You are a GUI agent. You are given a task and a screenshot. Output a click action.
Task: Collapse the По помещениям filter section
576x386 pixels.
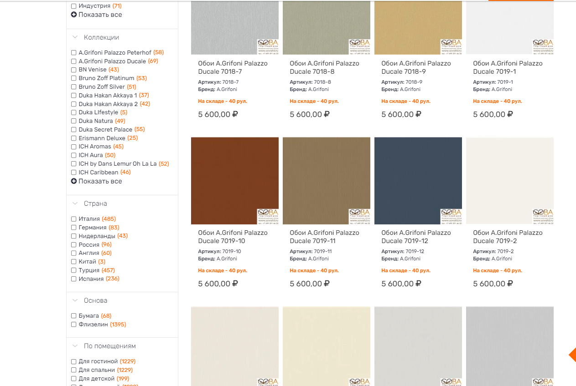75,346
